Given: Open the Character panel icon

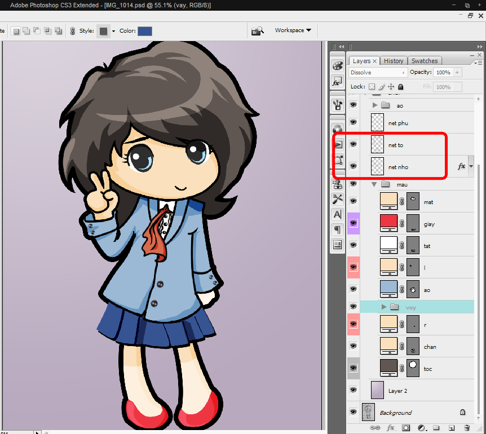Looking at the screenshot, I should pyautogui.click(x=337, y=214).
